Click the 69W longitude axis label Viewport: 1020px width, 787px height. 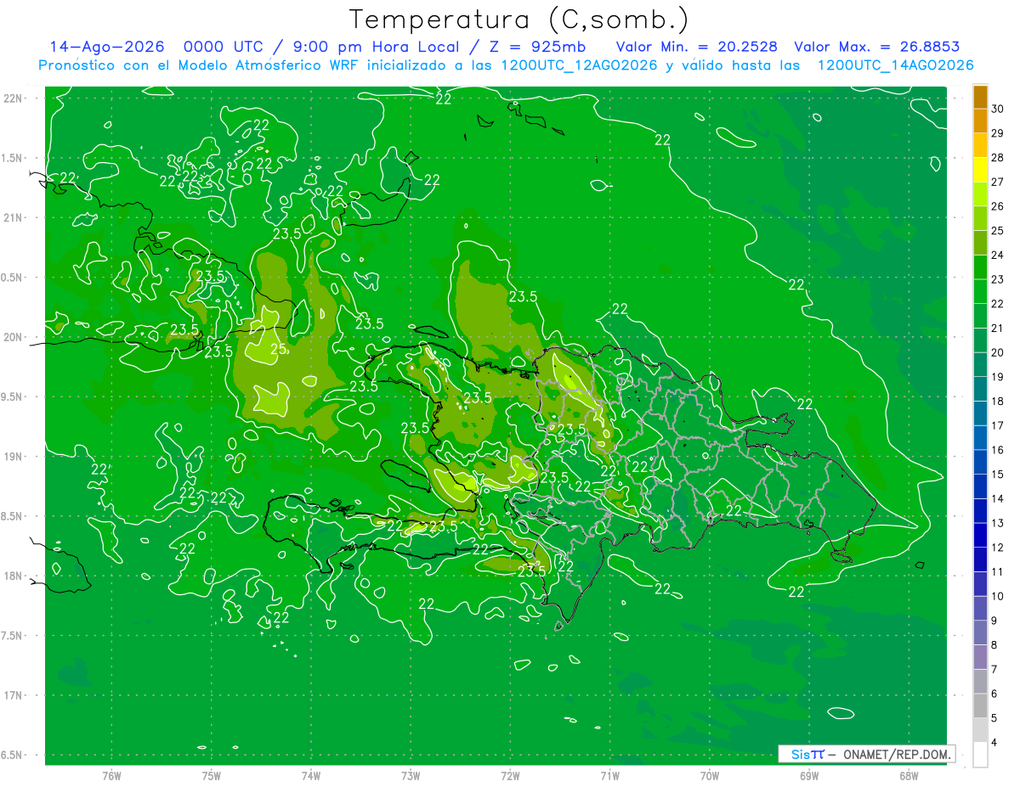(809, 776)
